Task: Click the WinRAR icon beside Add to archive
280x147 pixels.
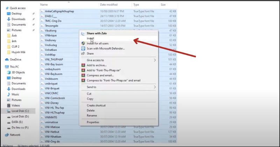Action: 83,65
